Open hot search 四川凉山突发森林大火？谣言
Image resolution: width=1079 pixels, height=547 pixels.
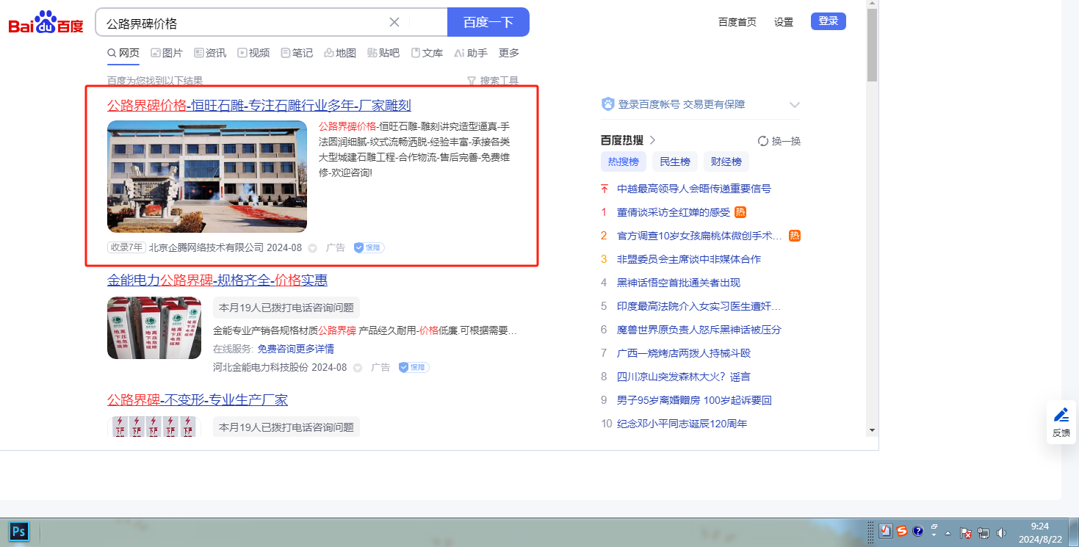pos(684,377)
